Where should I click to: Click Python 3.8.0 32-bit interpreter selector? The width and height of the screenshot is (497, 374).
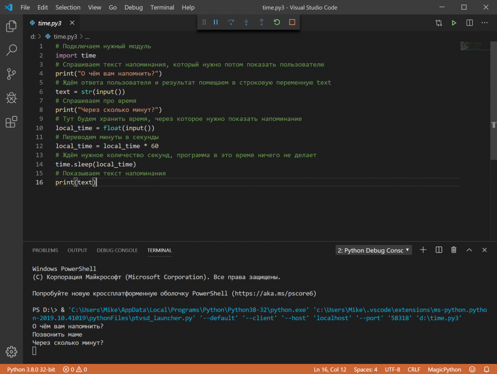click(x=31, y=369)
